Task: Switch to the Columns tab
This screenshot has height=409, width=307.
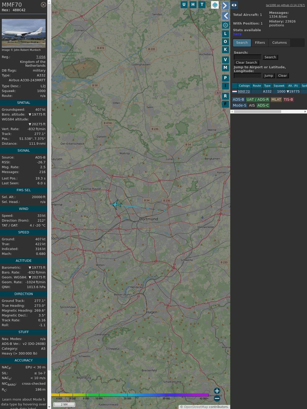Action: (279, 43)
